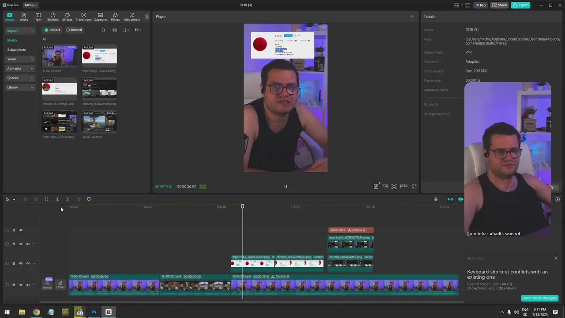Open the Transitions panel
The image size is (565, 318).
click(84, 17)
